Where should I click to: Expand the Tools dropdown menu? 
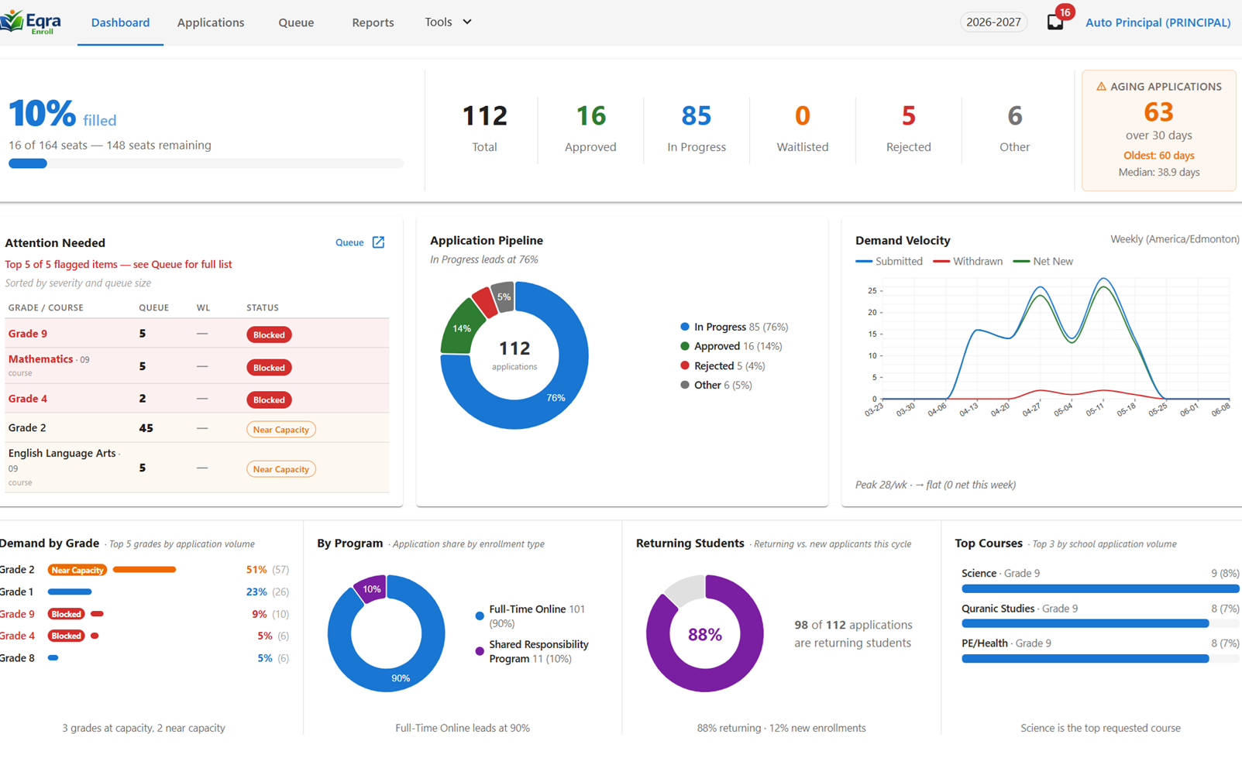click(x=448, y=22)
